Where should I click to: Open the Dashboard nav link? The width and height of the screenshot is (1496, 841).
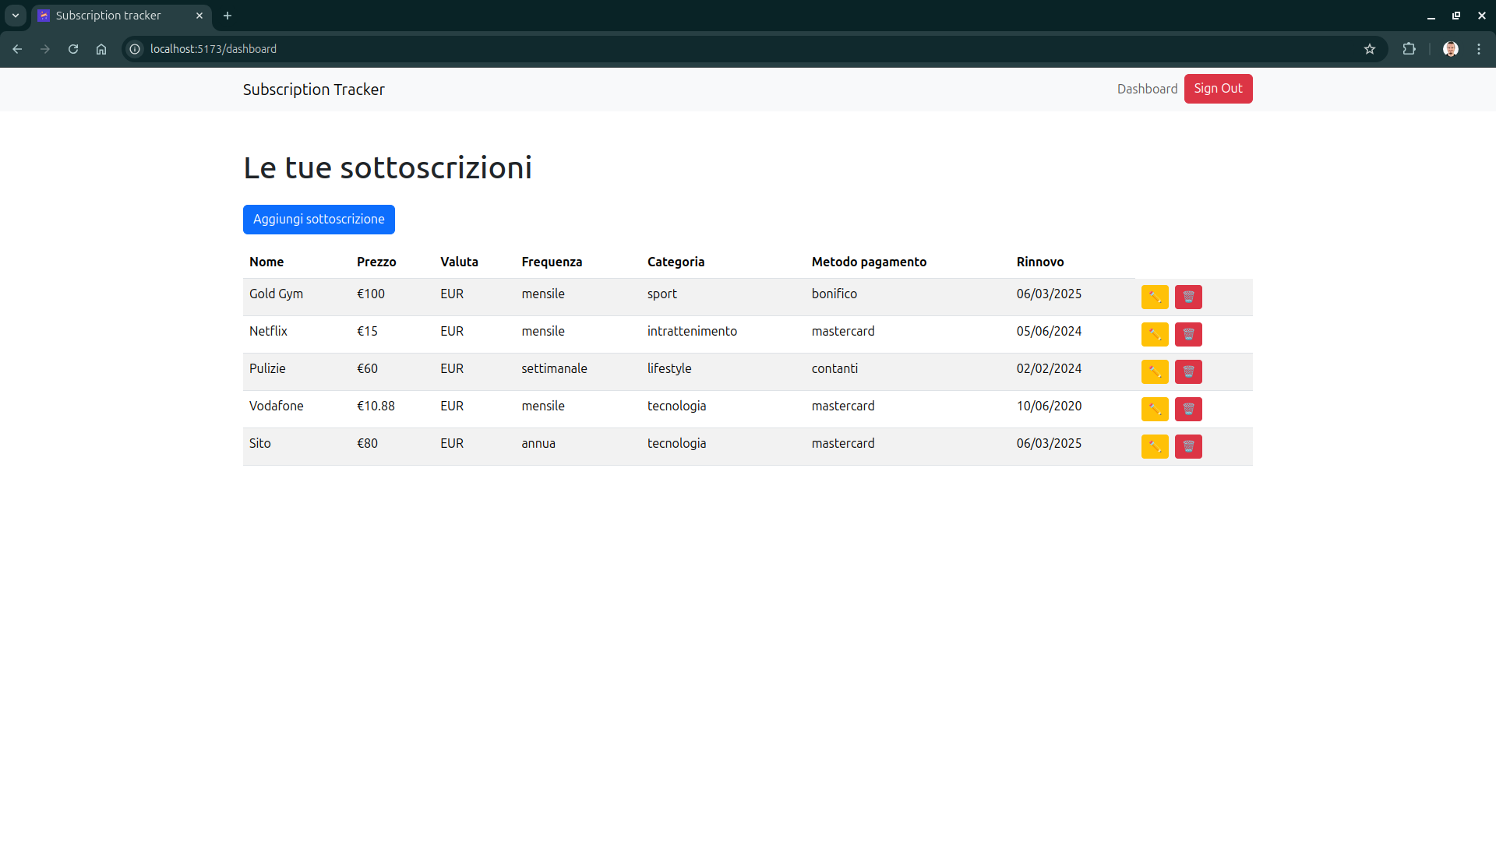(1147, 89)
